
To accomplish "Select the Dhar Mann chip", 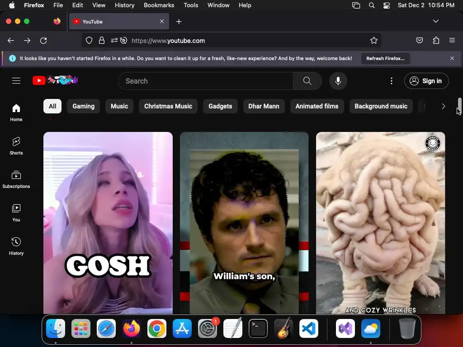I will click(x=264, y=106).
